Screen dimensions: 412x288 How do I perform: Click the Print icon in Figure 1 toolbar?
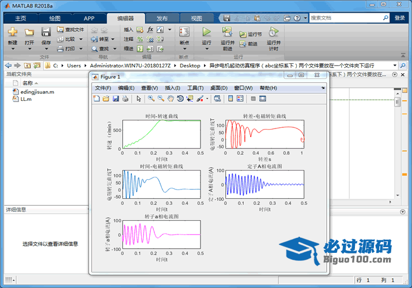pos(126,98)
